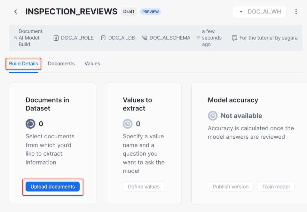Switch to the Build Details tab
The height and width of the screenshot is (212, 307).
(23, 64)
